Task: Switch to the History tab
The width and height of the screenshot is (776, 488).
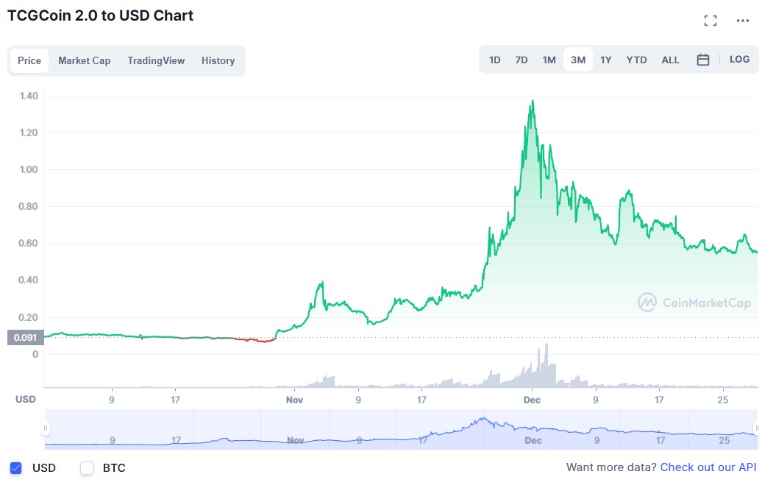Action: pyautogui.click(x=218, y=60)
